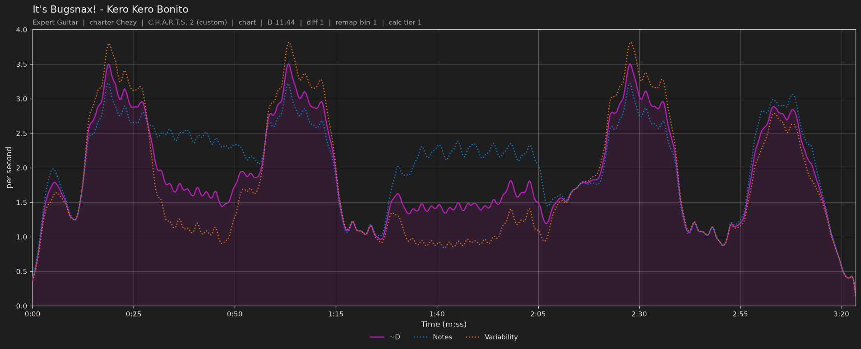Click the 0.5 value on the y-axis
This screenshot has height=349, width=861.
22,271
